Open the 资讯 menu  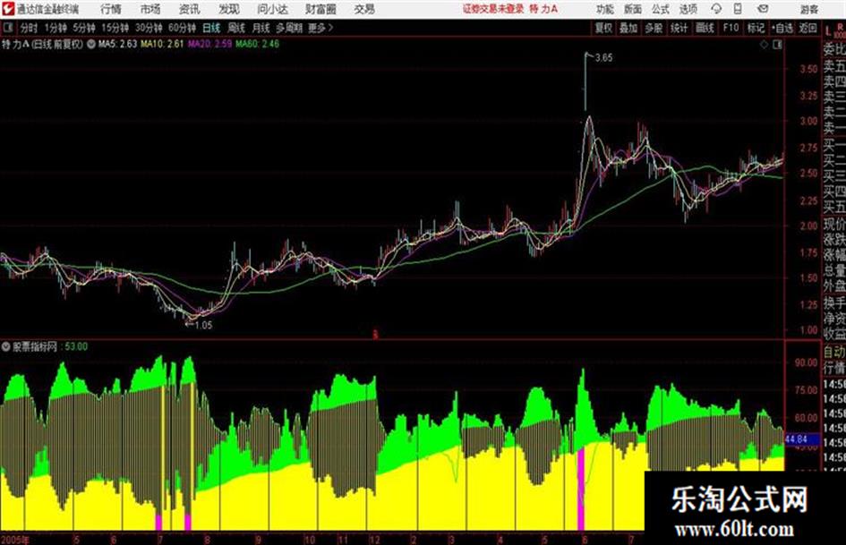pyautogui.click(x=190, y=9)
